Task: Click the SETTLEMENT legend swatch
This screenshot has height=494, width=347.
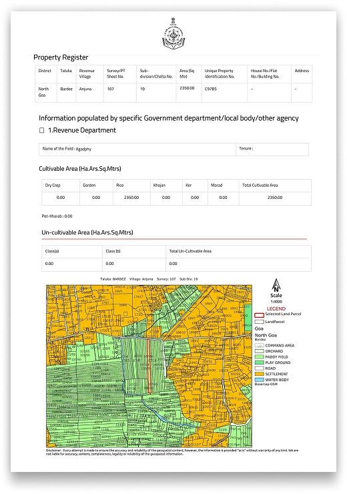Action: pyautogui.click(x=259, y=374)
